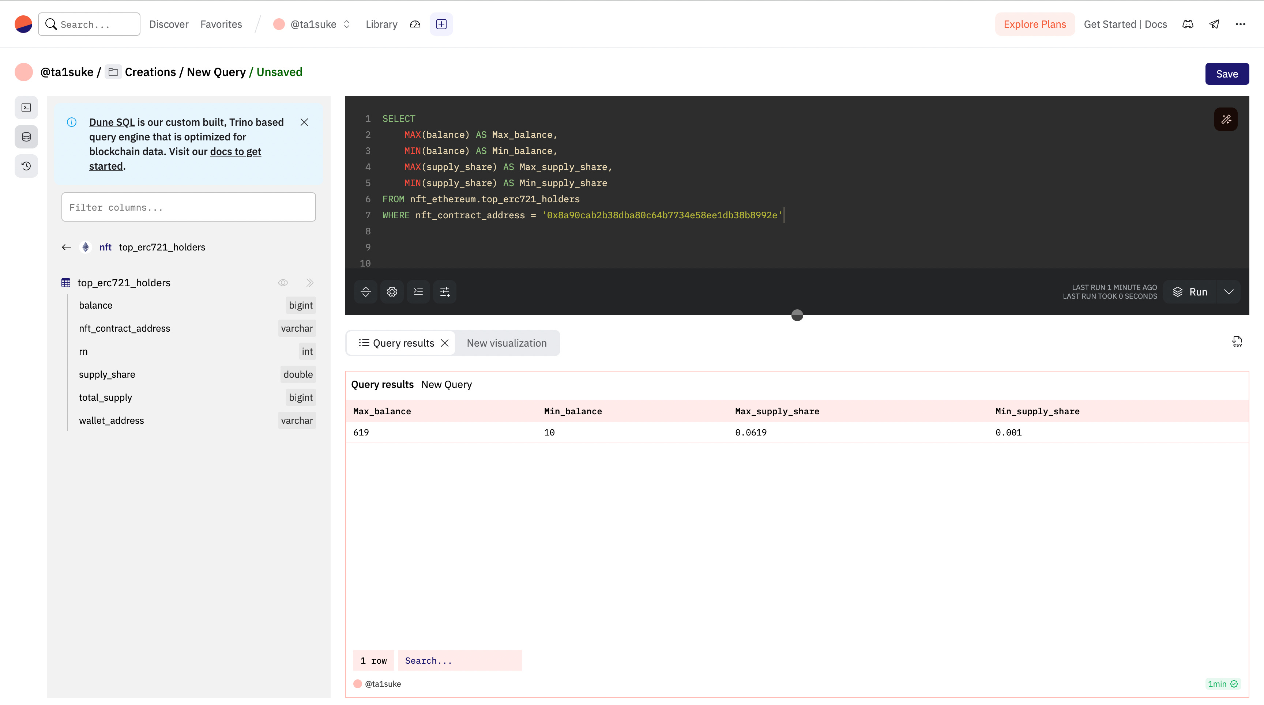This screenshot has width=1264, height=705.
Task: Sort by Min_balance column header
Action: pyautogui.click(x=573, y=411)
